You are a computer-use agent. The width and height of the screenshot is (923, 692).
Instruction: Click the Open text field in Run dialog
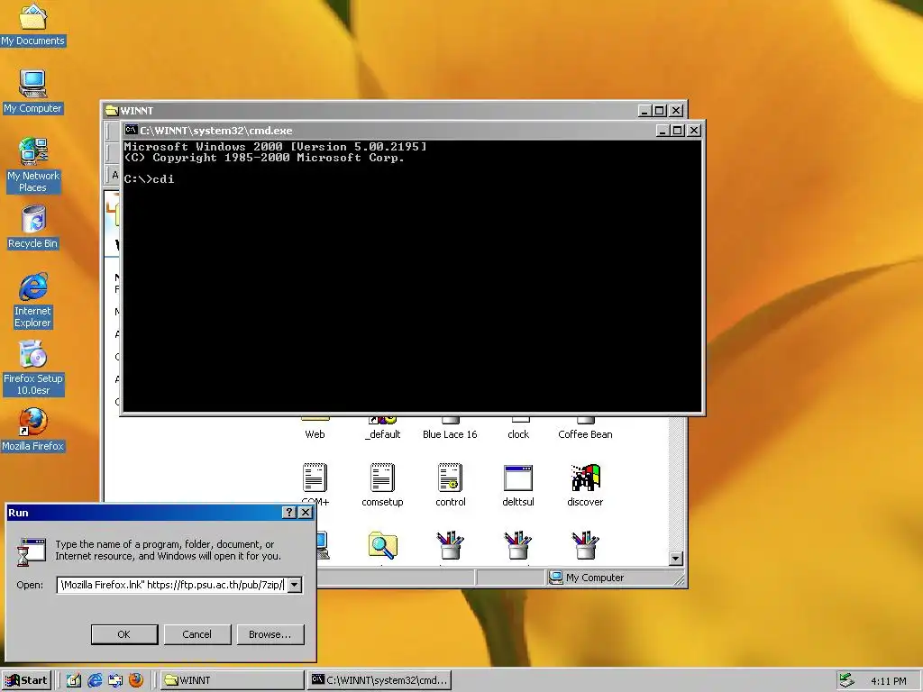coord(172,585)
